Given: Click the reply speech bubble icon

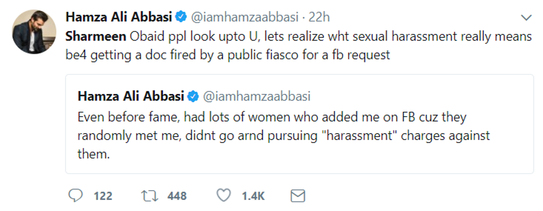Looking at the screenshot, I should [x=75, y=196].
